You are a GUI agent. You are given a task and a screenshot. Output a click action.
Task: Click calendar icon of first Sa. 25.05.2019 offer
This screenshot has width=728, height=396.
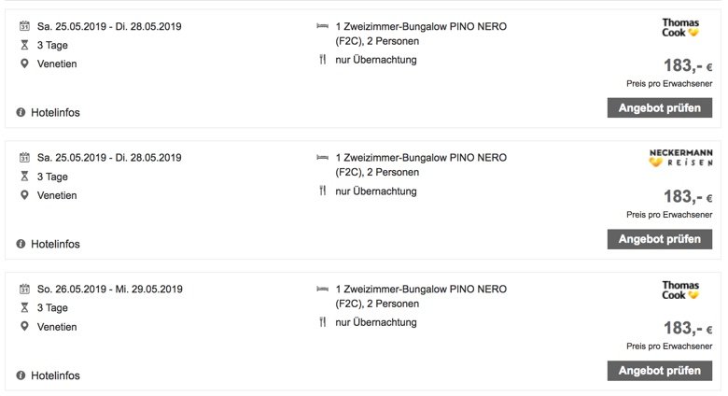click(x=24, y=26)
